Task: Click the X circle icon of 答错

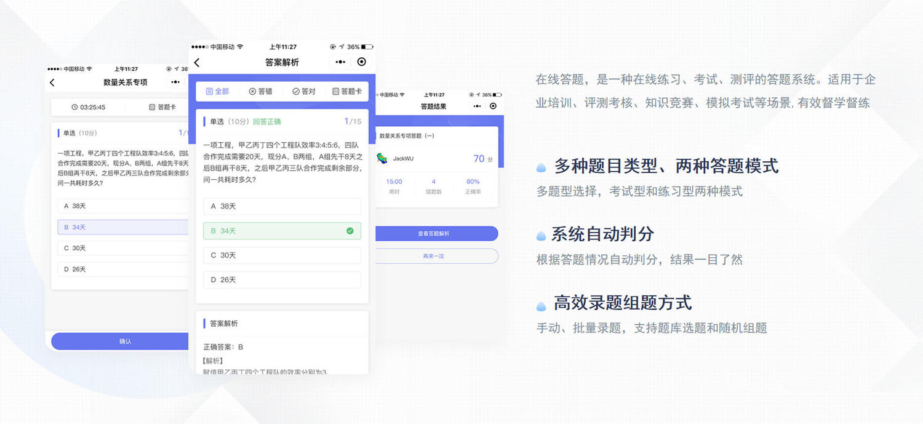Action: 252,91
